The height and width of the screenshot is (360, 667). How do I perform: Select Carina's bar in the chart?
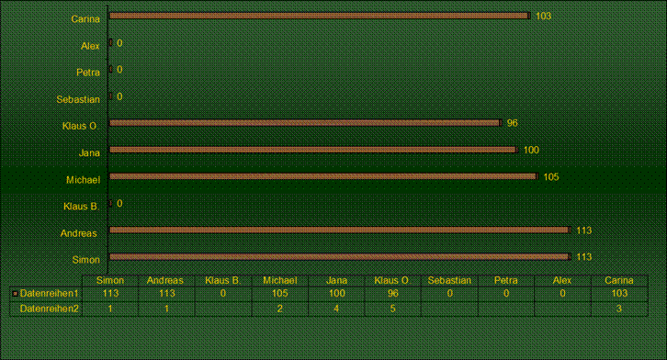tap(320, 16)
